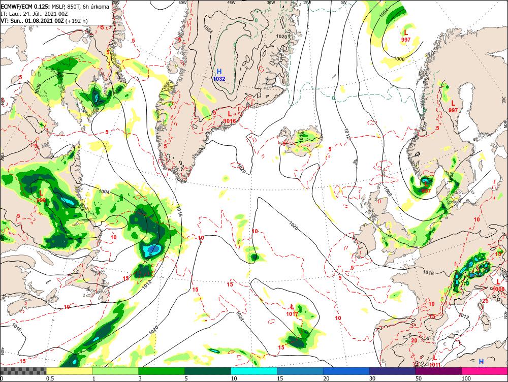Image resolution: width=508 pixels, height=382 pixels.
Task: Click the 1016 isobar label over France
Action: point(428,272)
